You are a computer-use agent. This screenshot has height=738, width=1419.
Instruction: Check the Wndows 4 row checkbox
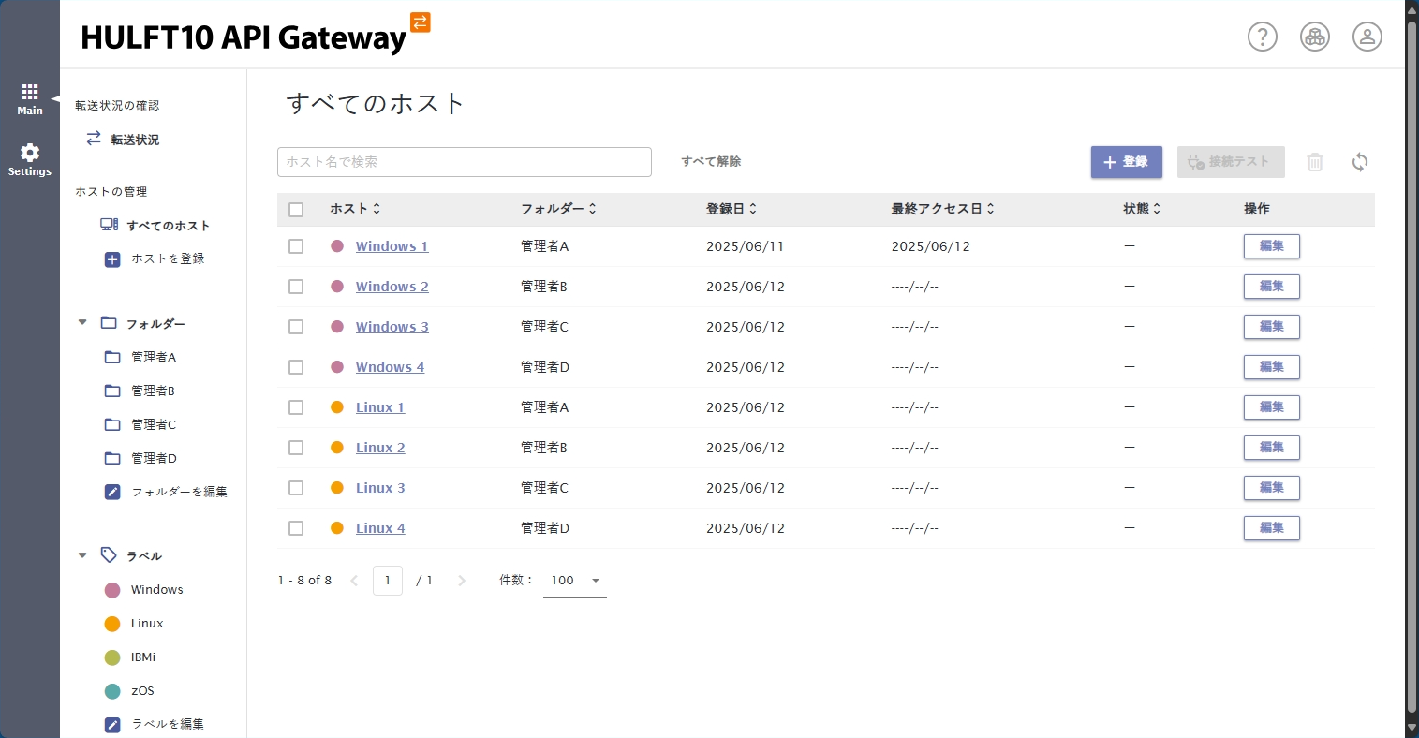(x=296, y=367)
